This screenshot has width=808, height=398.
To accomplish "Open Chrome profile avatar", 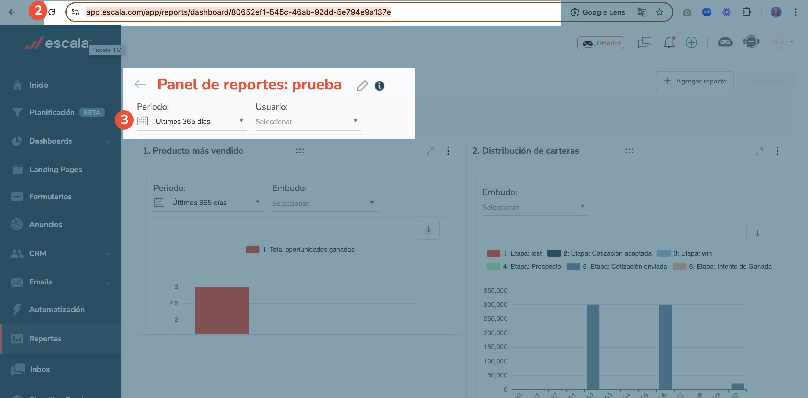I will click(776, 12).
